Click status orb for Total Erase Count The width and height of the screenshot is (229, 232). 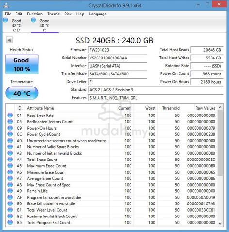tap(10, 159)
